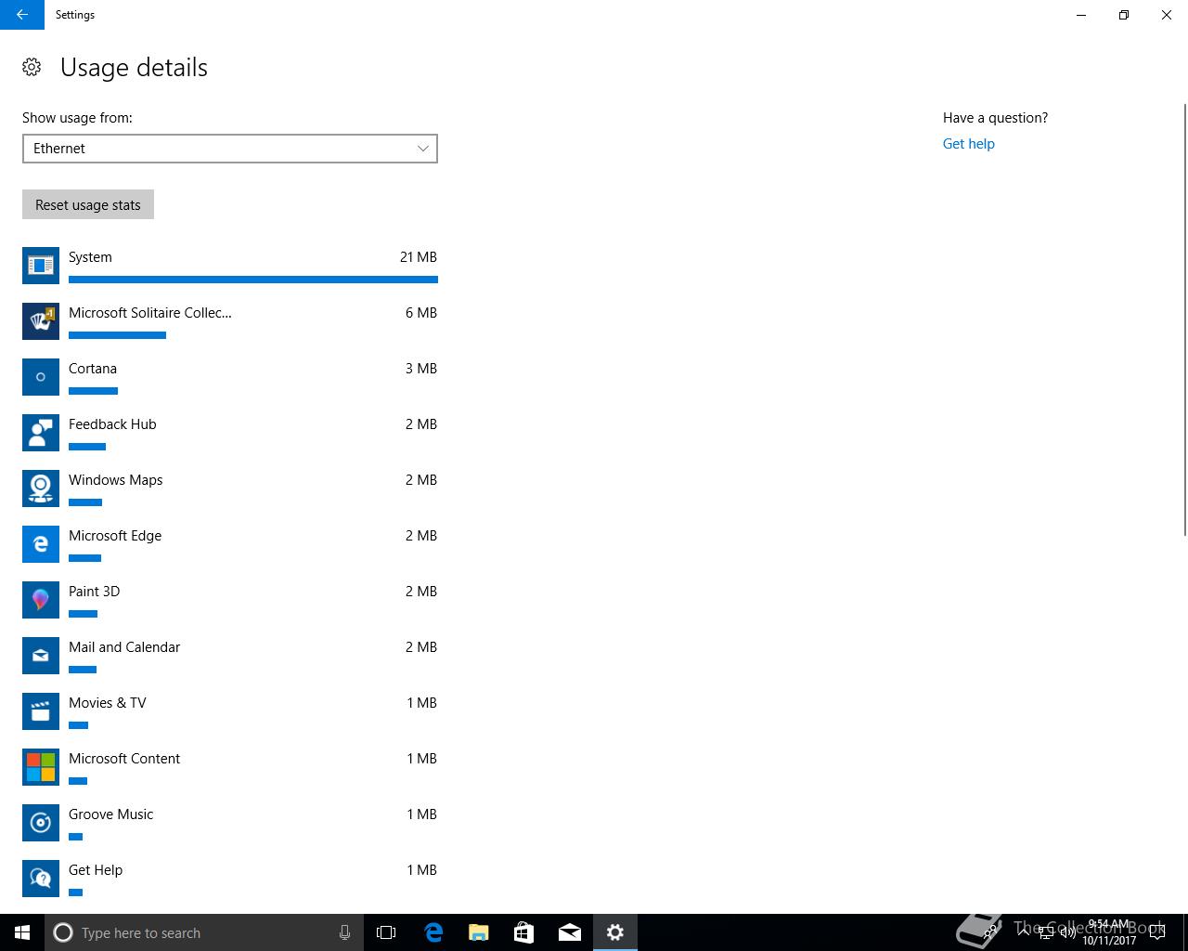Restore down the Settings window
Screen dimensions: 1188x951
(1124, 15)
